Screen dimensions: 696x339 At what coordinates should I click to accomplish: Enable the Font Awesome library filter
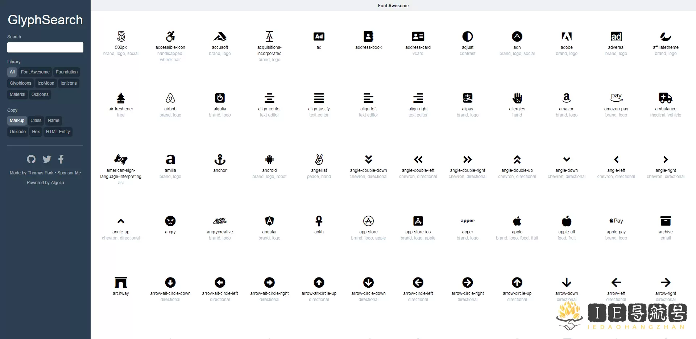click(35, 72)
